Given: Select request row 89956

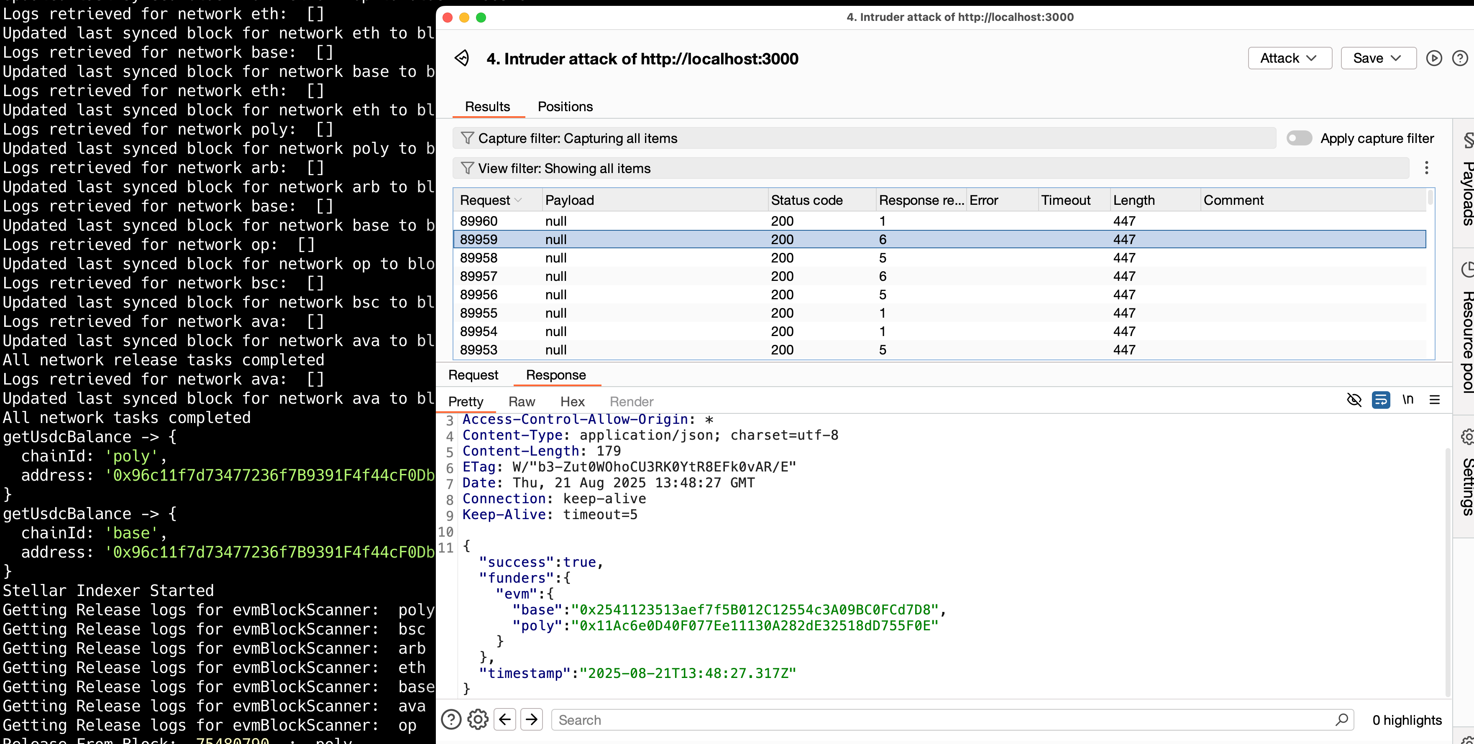Looking at the screenshot, I should [x=939, y=295].
